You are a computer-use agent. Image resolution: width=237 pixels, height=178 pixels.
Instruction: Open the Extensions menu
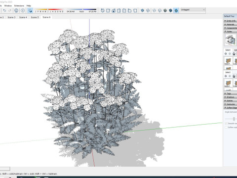[19, 5]
